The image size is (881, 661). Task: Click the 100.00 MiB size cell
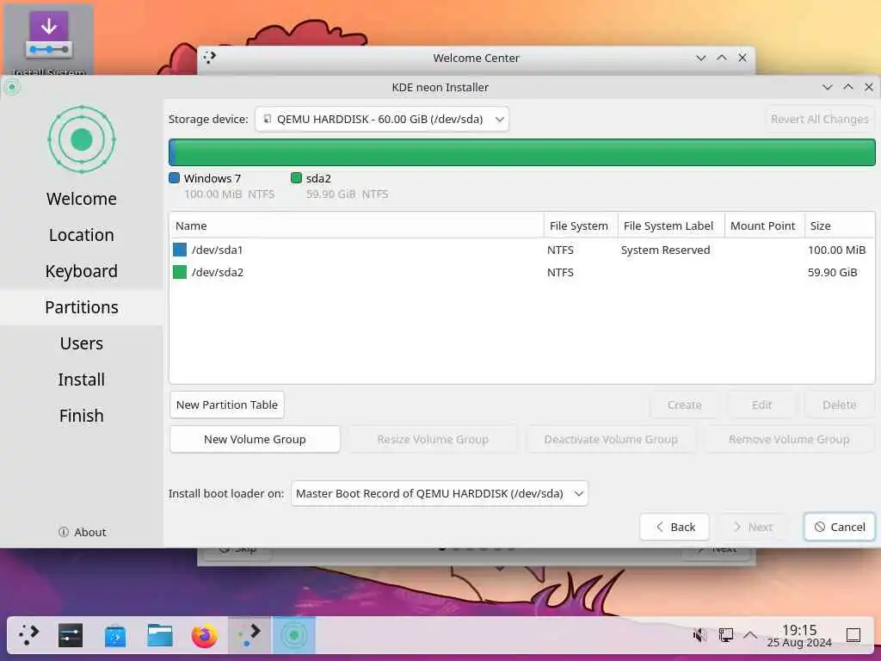coord(836,250)
